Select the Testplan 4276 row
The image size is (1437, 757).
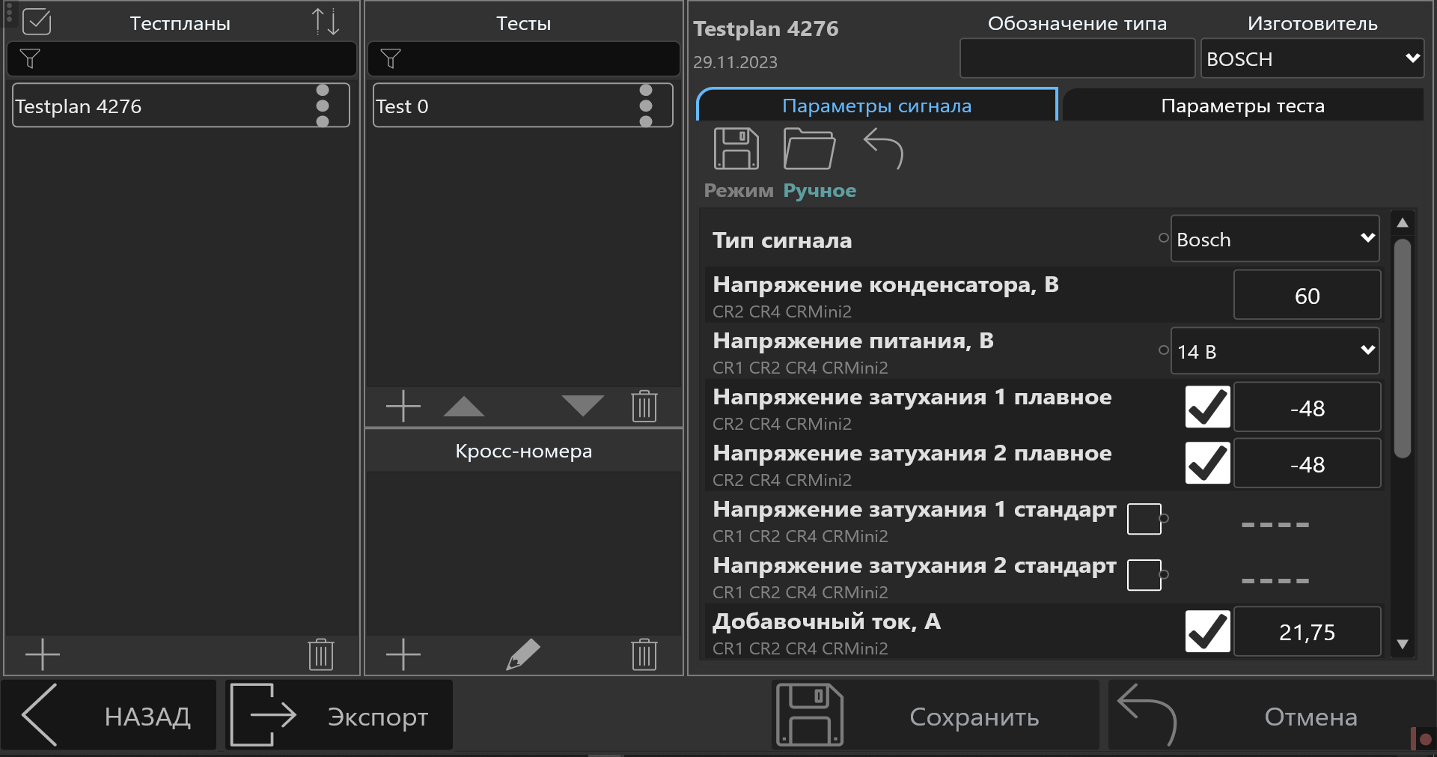[181, 106]
